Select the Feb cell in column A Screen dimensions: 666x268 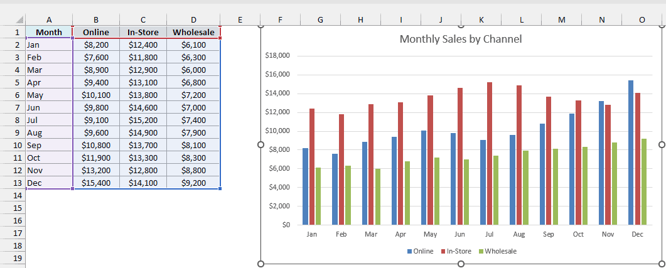coord(49,57)
